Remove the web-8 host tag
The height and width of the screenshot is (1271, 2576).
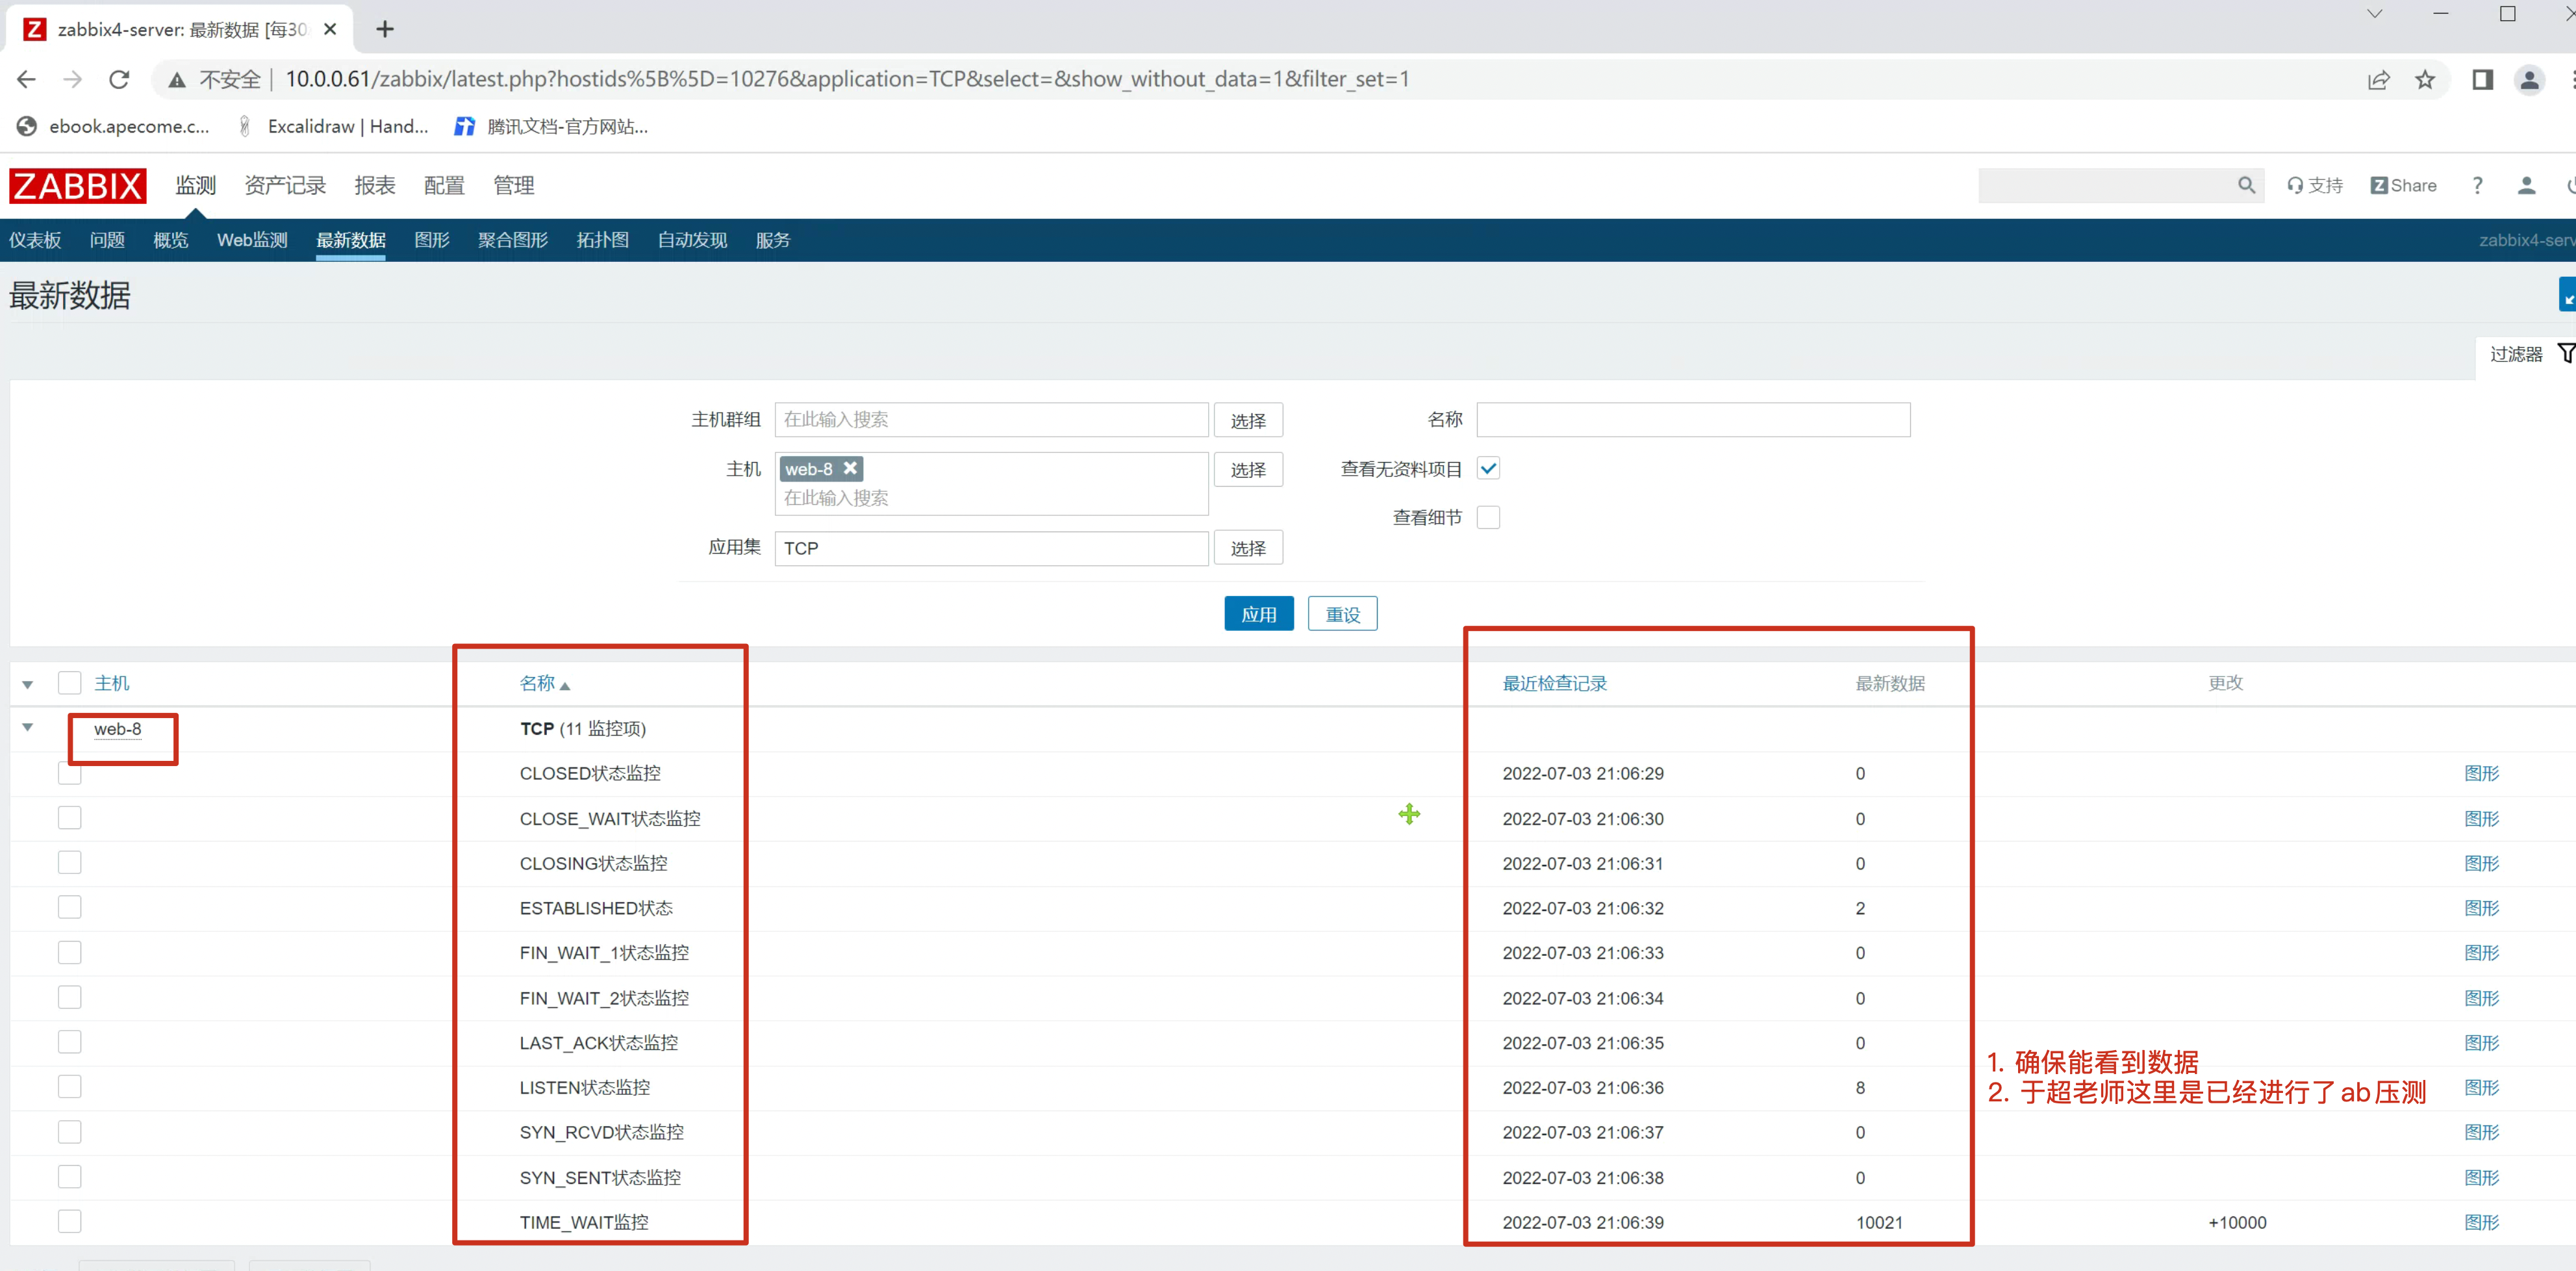850,469
